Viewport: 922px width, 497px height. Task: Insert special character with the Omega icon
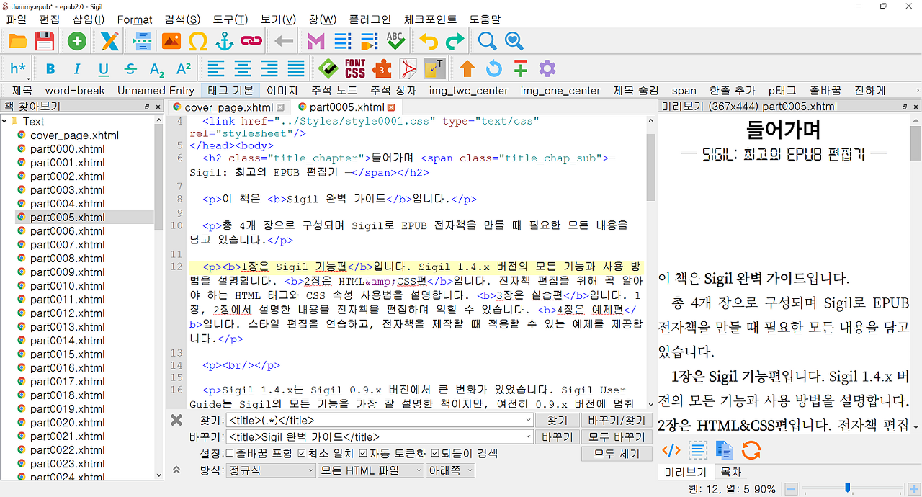point(198,41)
